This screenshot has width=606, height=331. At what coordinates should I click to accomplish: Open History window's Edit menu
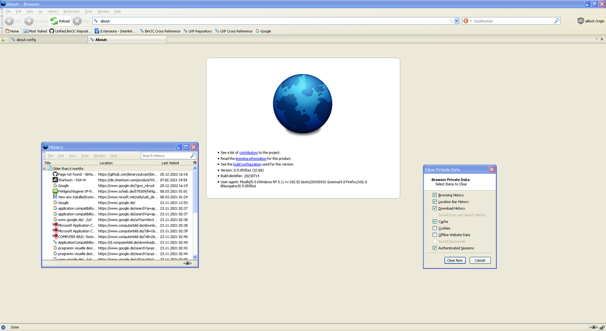[x=61, y=156]
